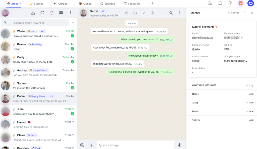Open Lifecycle stage Marketing qualifi... field

236,61
